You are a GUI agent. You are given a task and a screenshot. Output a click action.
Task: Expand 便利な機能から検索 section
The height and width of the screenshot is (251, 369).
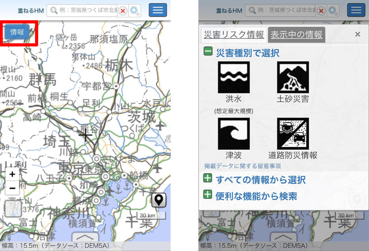pos(208,195)
